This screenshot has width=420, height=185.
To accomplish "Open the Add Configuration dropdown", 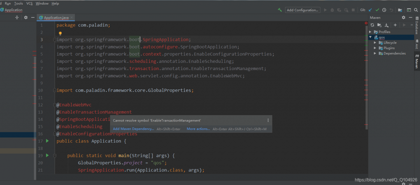I will coord(302,10).
